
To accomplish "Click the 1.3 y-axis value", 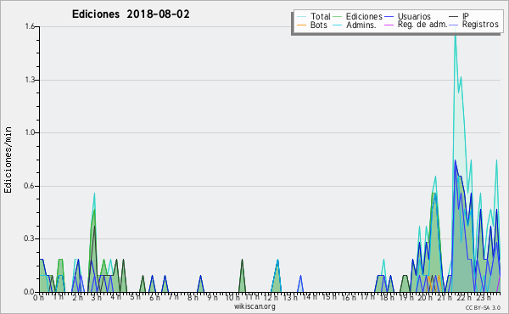I will pyautogui.click(x=30, y=80).
